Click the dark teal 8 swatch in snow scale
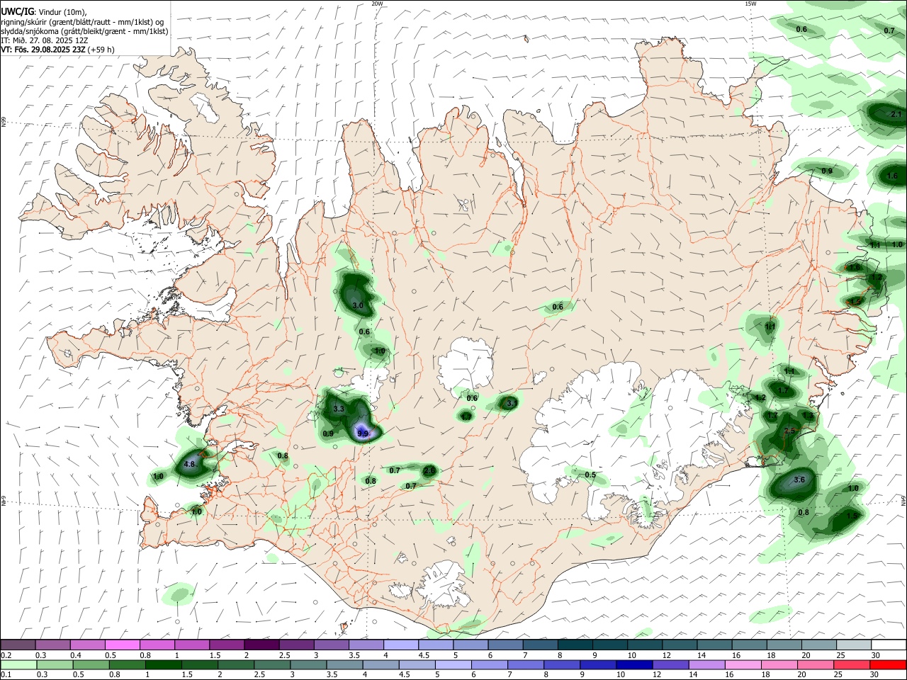 point(574,645)
